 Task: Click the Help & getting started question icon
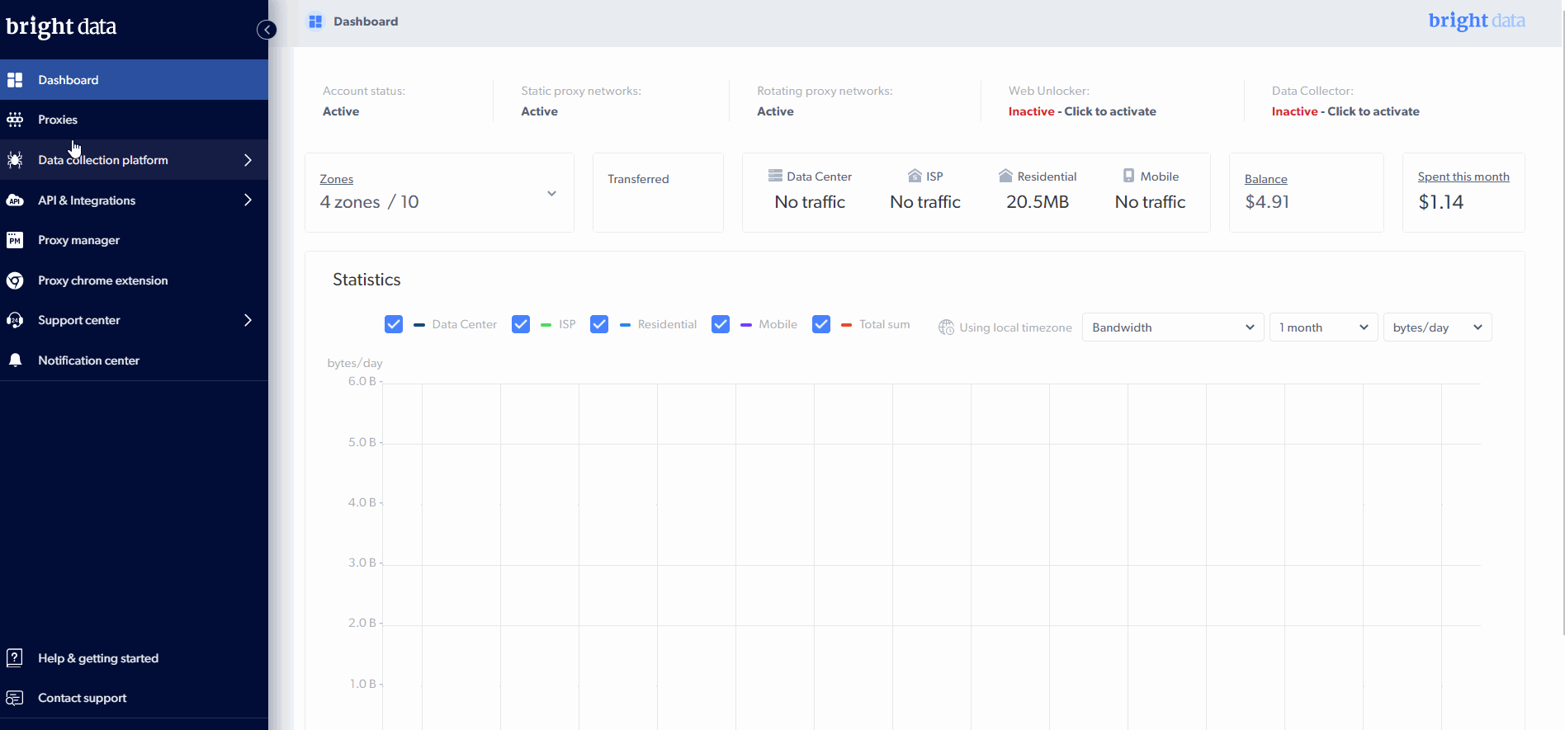pos(15,657)
